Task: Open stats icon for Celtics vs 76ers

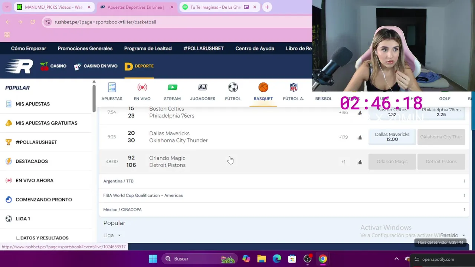Action: [x=360, y=113]
